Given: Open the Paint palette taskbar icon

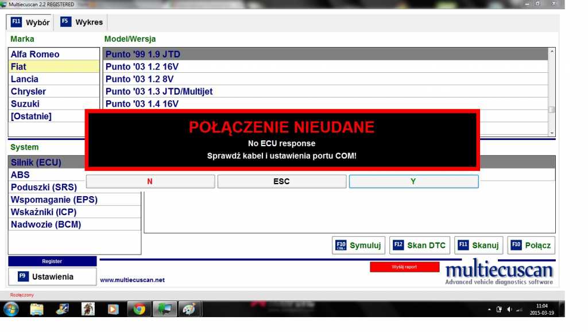Looking at the screenshot, I should coord(188,309).
